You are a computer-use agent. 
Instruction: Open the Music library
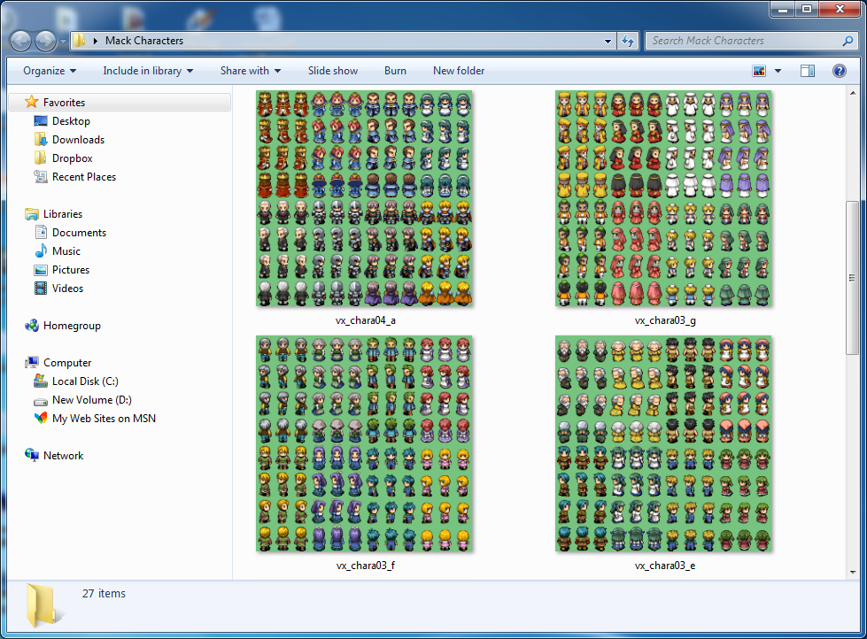[66, 251]
